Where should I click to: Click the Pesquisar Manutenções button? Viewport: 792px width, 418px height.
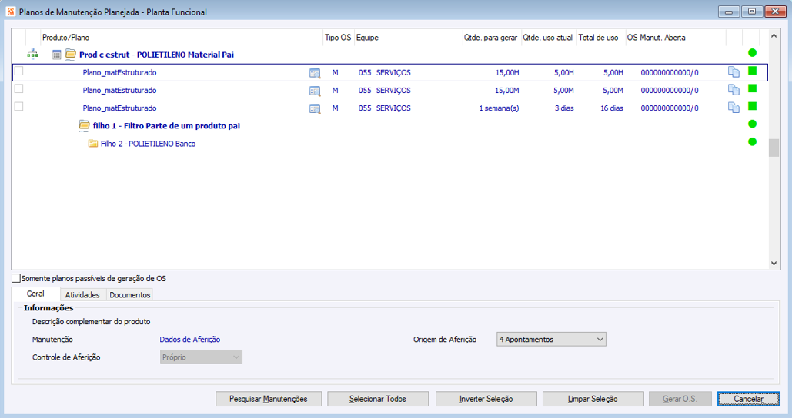(x=268, y=399)
